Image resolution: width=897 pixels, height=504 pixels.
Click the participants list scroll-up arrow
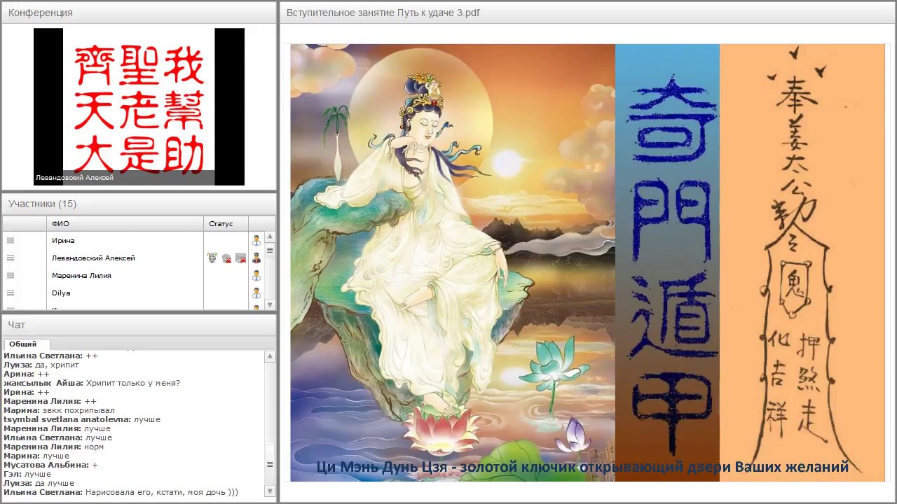coord(270,237)
